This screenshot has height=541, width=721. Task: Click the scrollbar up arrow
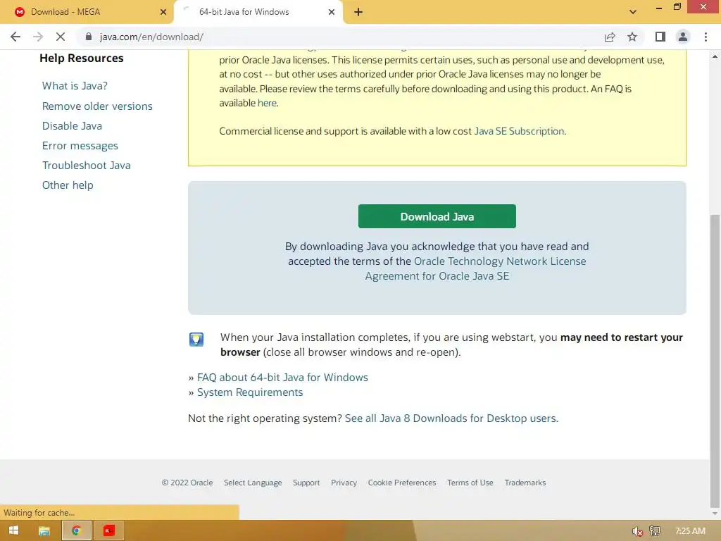click(715, 56)
